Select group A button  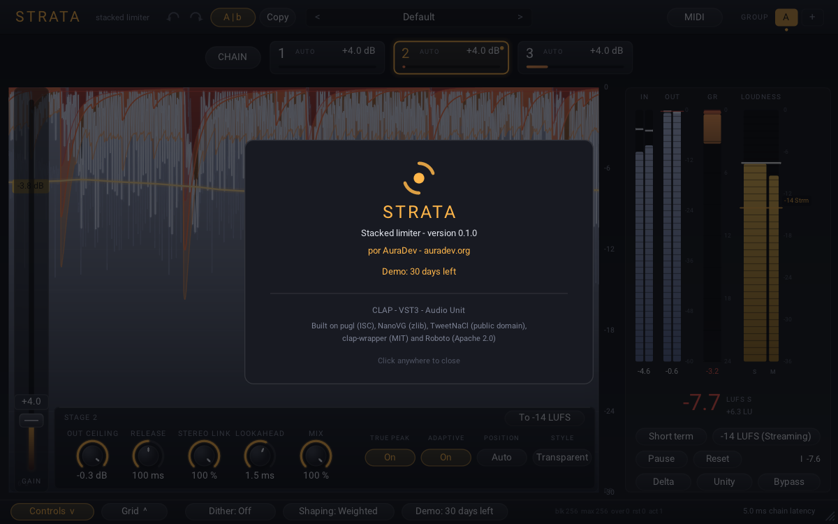(786, 17)
